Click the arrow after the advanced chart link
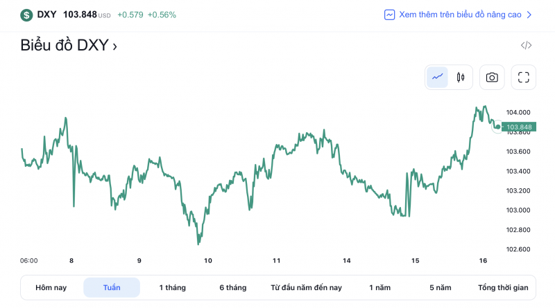555x308 pixels. click(x=529, y=15)
